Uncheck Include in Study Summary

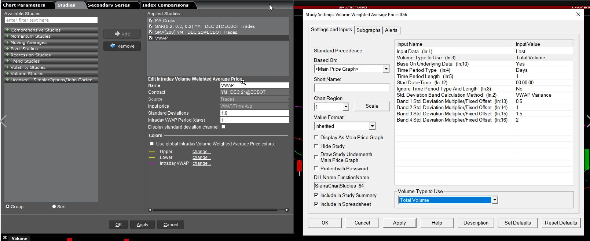tap(316, 195)
